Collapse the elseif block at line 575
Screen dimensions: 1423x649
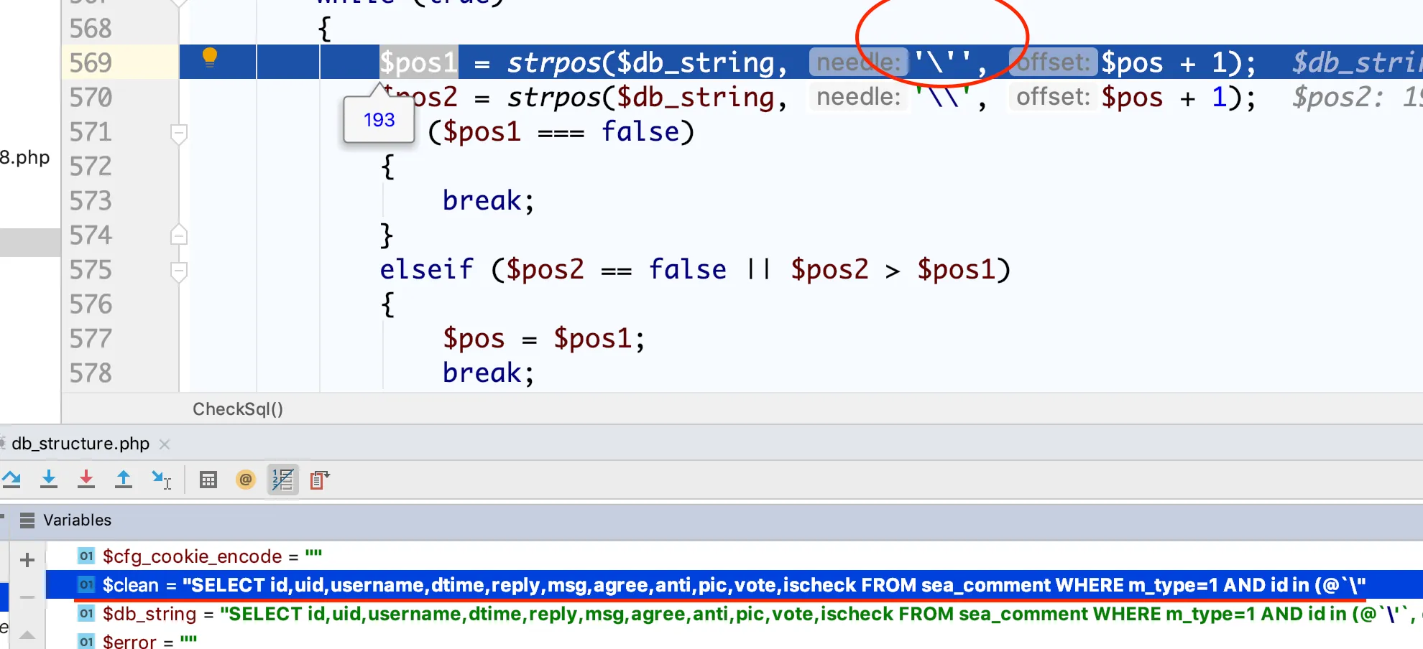coord(179,271)
